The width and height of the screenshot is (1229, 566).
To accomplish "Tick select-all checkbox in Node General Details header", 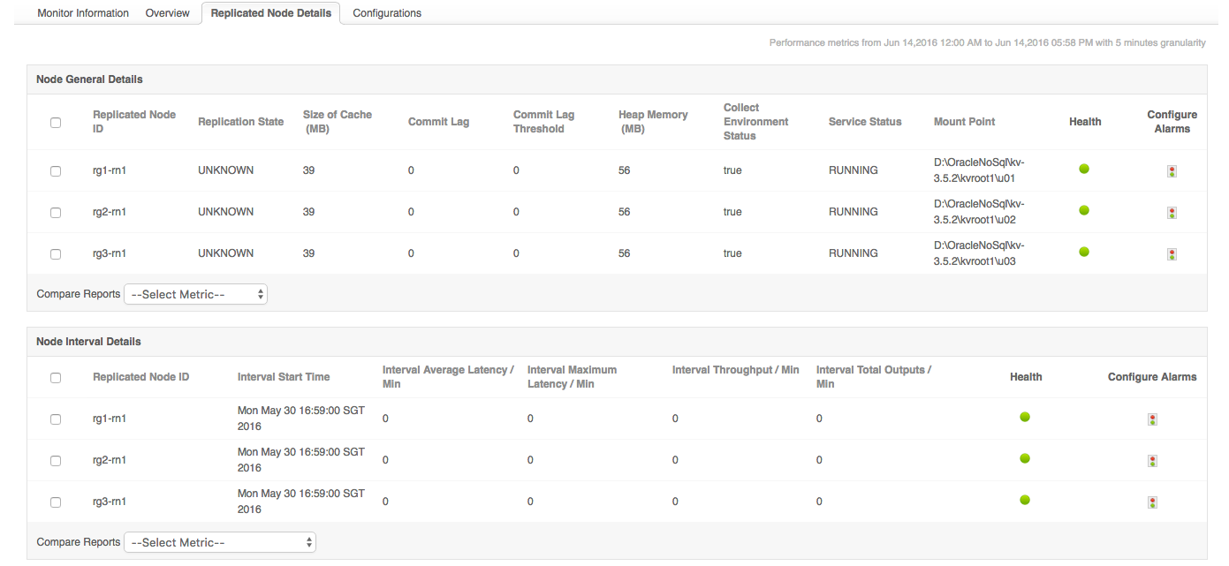I will click(56, 123).
